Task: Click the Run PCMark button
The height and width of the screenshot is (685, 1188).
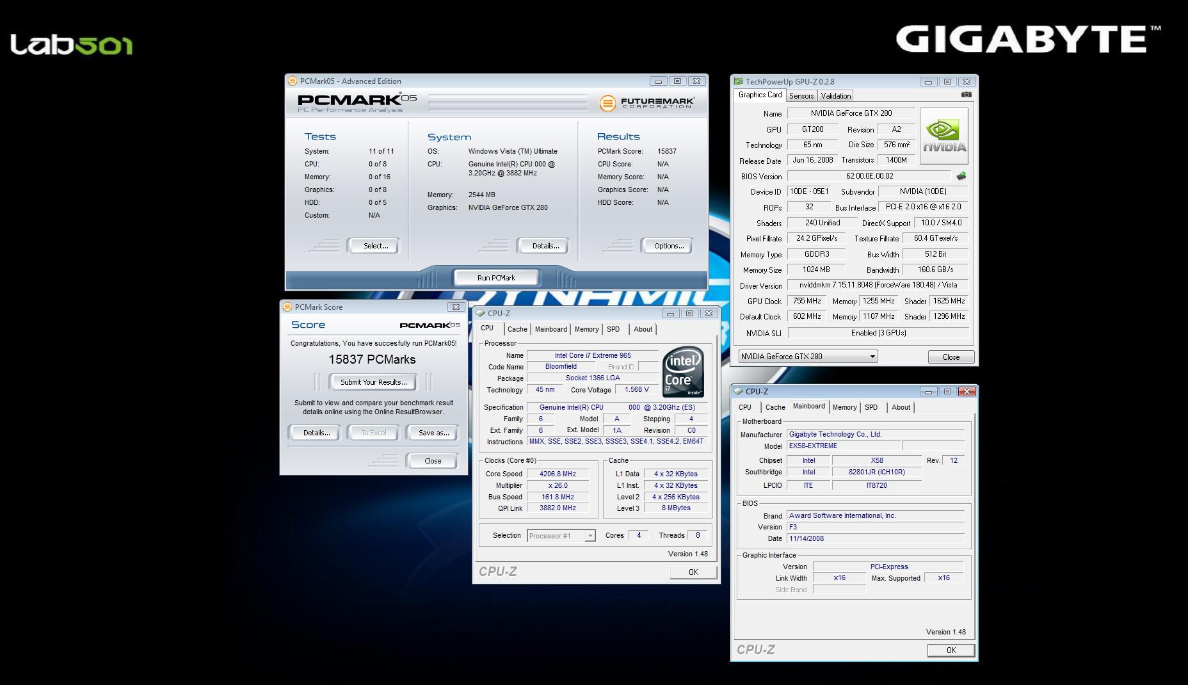Action: tap(496, 278)
